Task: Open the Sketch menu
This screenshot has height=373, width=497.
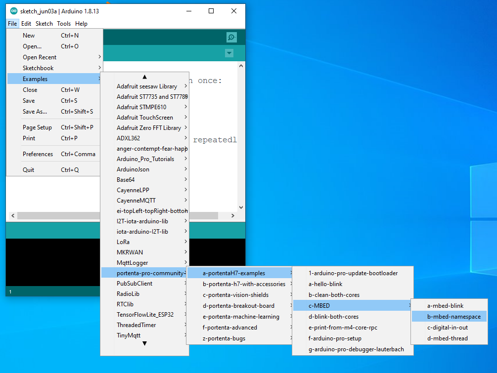Action: click(44, 24)
